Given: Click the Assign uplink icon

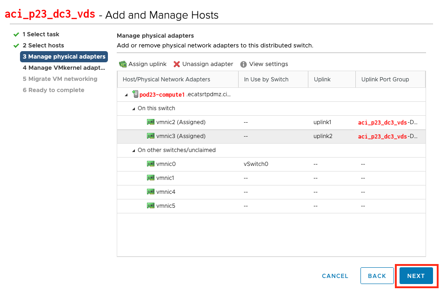Looking at the screenshot, I should tap(123, 64).
